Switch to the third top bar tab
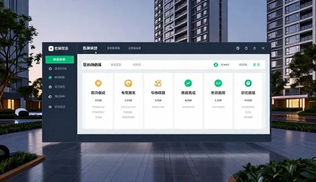 point(134,48)
